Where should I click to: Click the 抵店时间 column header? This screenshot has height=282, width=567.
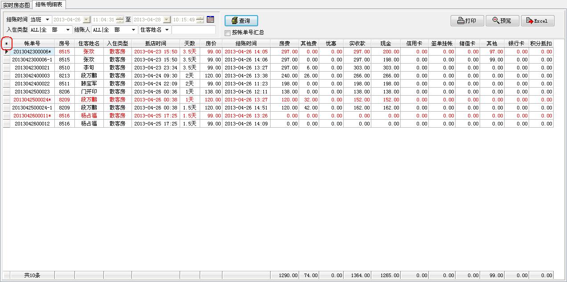click(x=156, y=43)
